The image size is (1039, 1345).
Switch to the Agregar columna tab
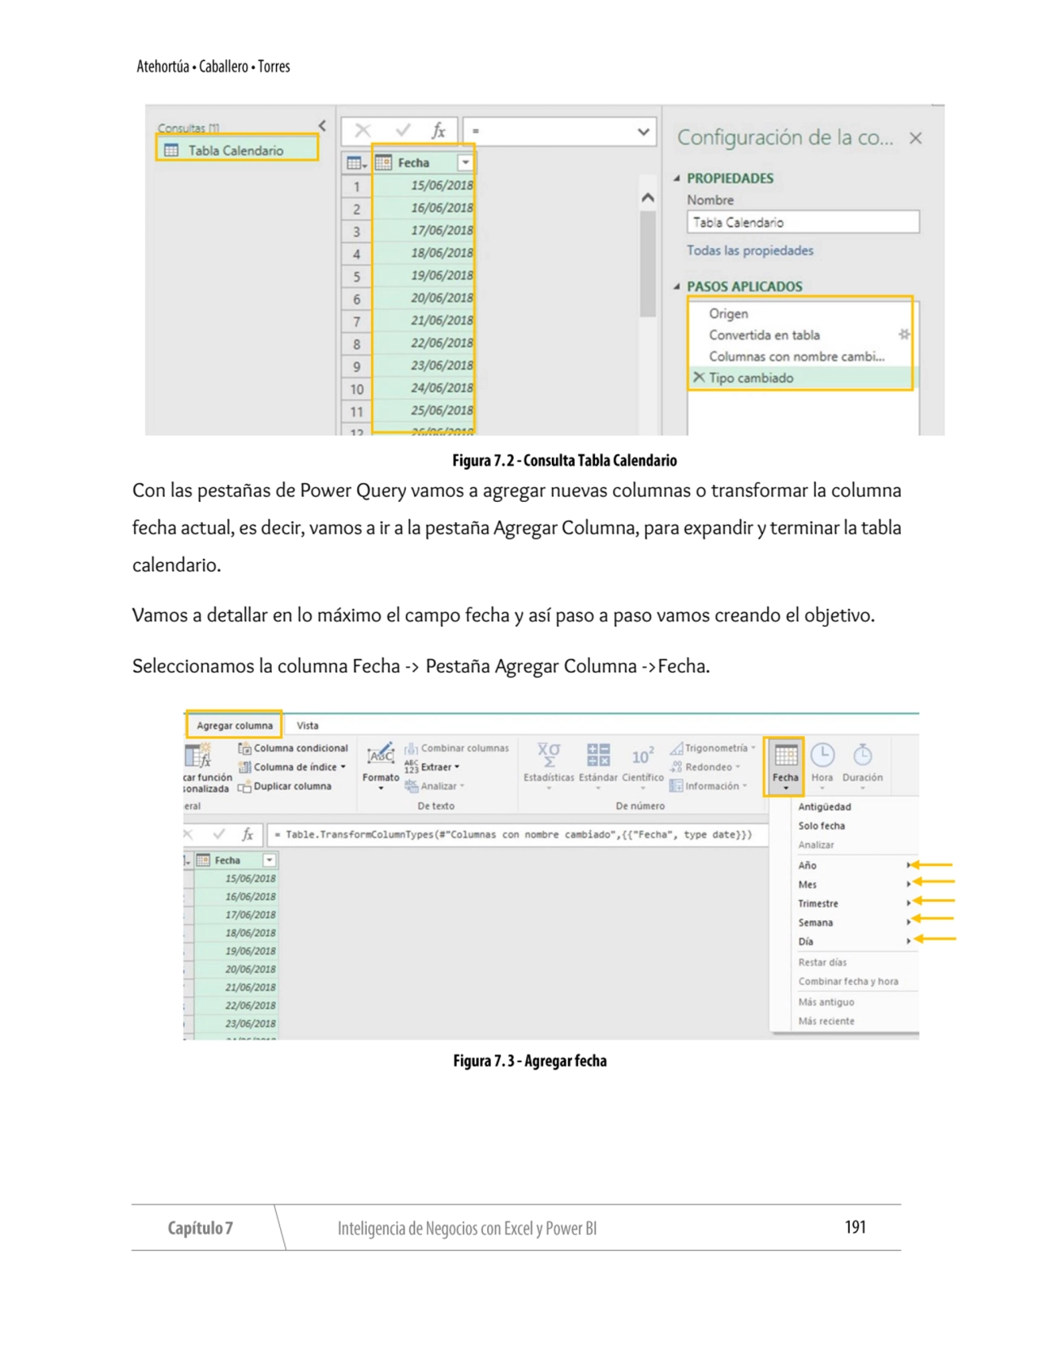click(235, 725)
